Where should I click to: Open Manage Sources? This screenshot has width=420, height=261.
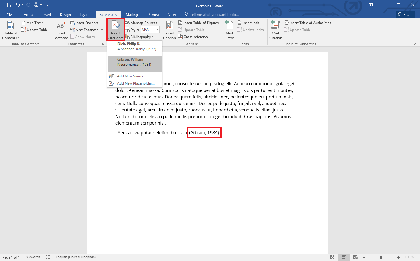[141, 23]
